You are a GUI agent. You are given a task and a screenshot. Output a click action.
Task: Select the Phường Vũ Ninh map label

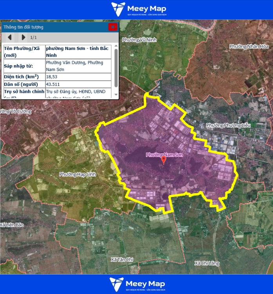coord(136,40)
